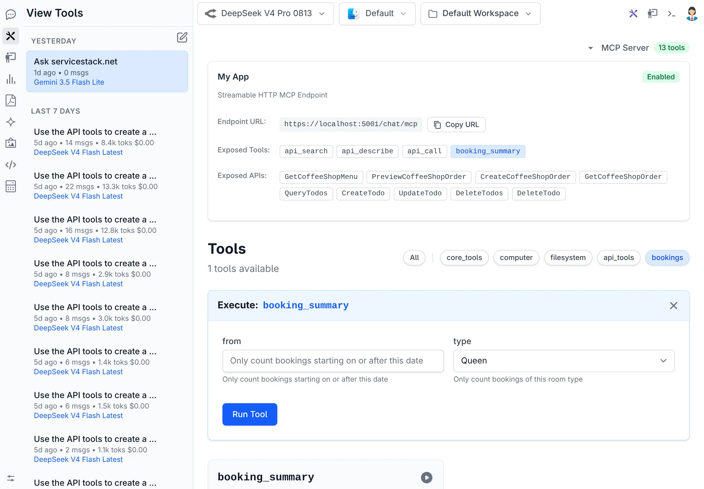Open the code brackets icon in sidebar
The image size is (704, 489).
point(11,165)
